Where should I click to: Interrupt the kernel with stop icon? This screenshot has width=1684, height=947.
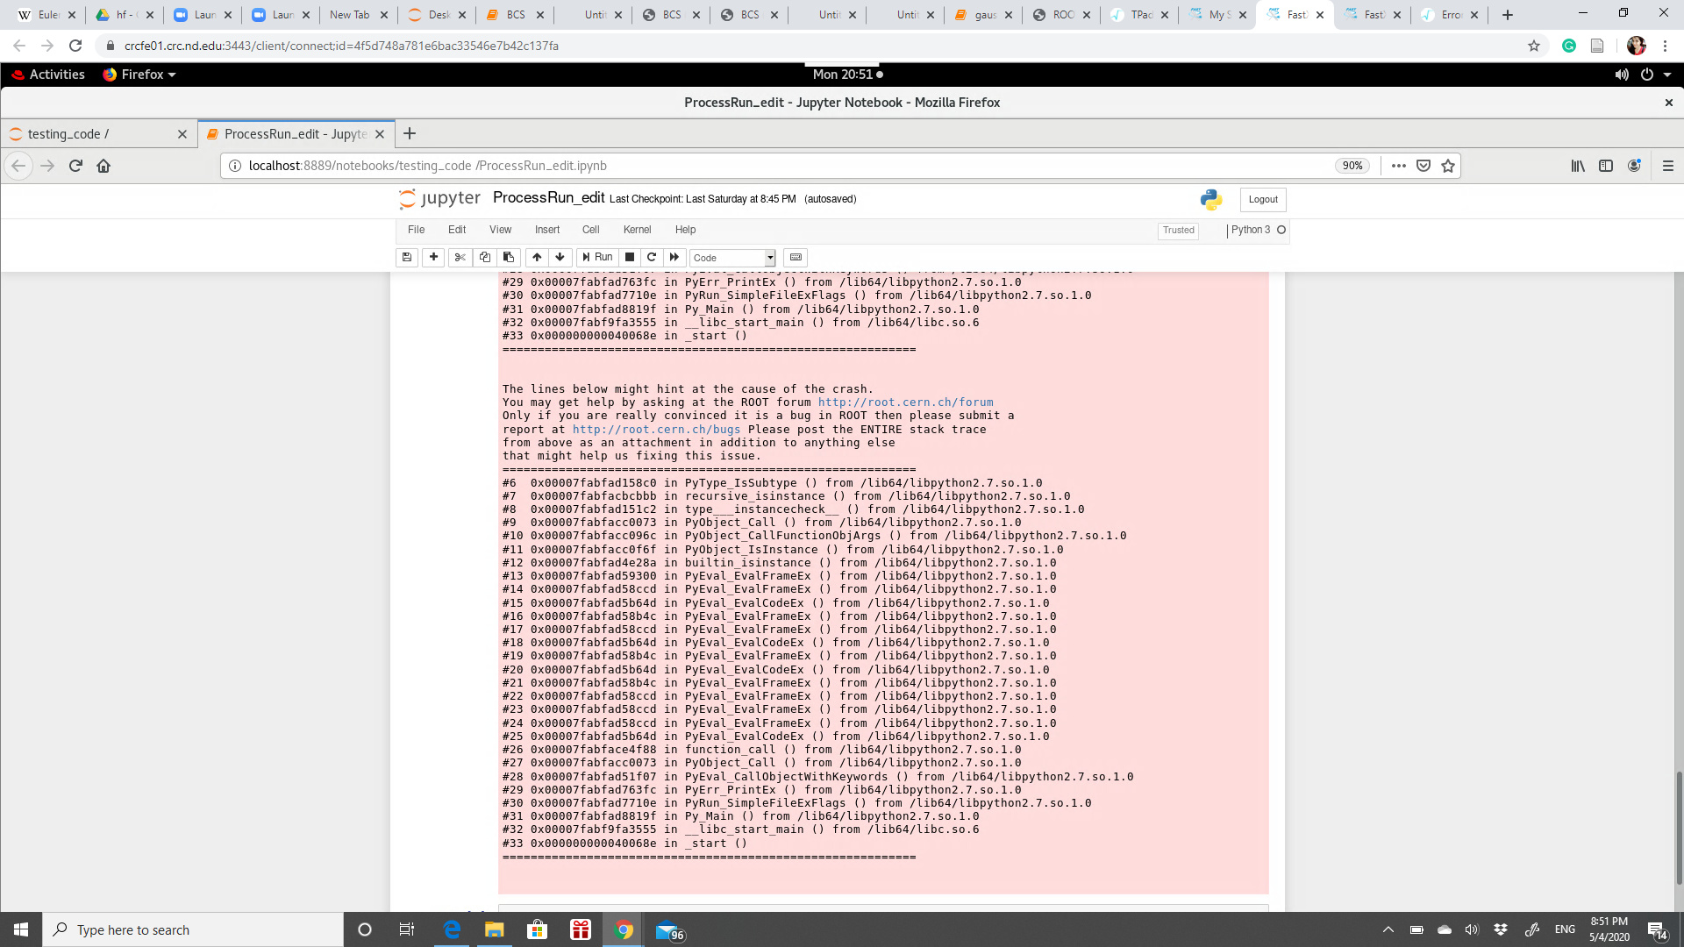pyautogui.click(x=630, y=257)
